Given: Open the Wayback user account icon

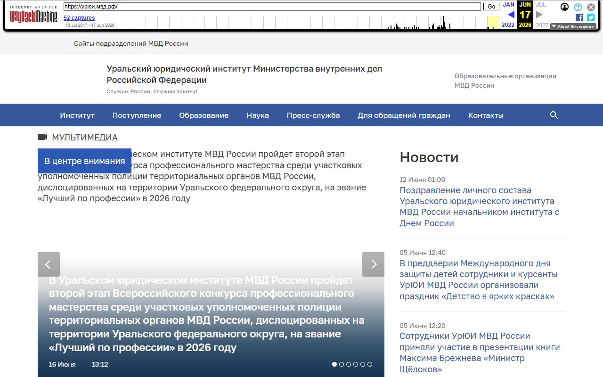Looking at the screenshot, I should click(565, 7).
